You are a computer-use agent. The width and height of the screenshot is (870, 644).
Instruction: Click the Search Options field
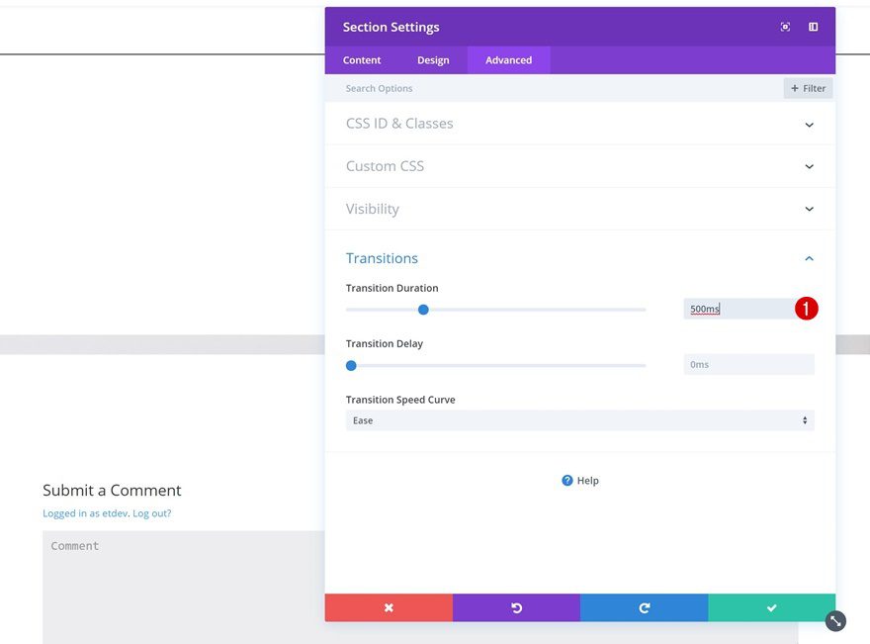[x=554, y=88]
